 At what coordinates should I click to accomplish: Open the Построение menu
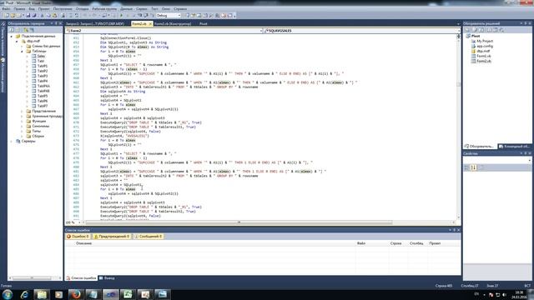pos(63,9)
